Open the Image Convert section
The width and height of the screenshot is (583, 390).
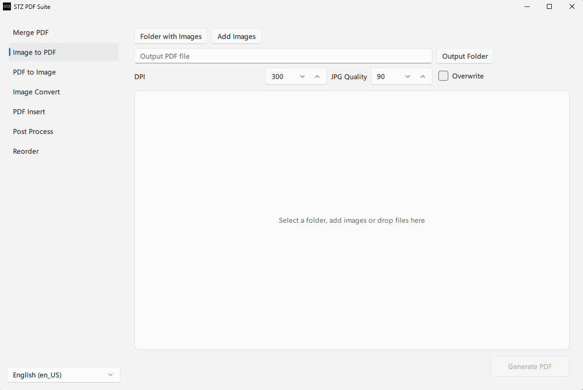63,92
